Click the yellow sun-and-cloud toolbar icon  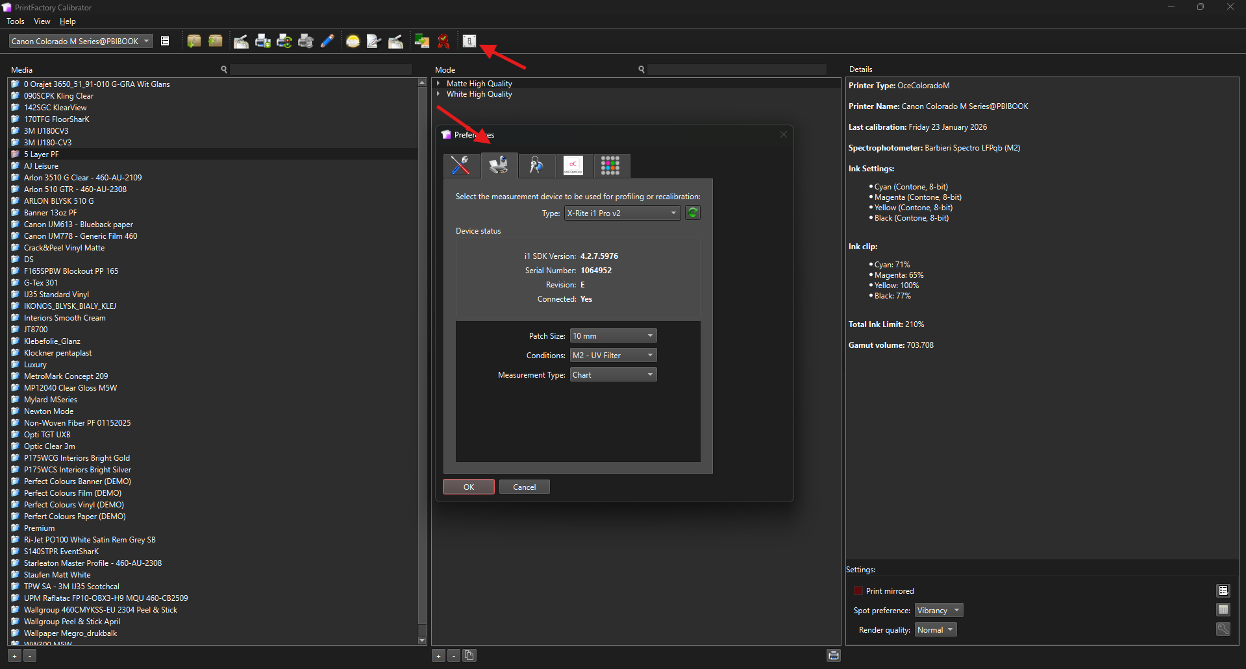click(x=353, y=42)
